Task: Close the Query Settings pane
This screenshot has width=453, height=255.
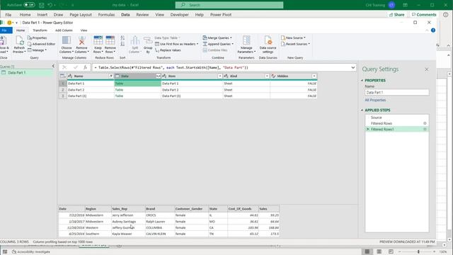Action: coord(427,69)
